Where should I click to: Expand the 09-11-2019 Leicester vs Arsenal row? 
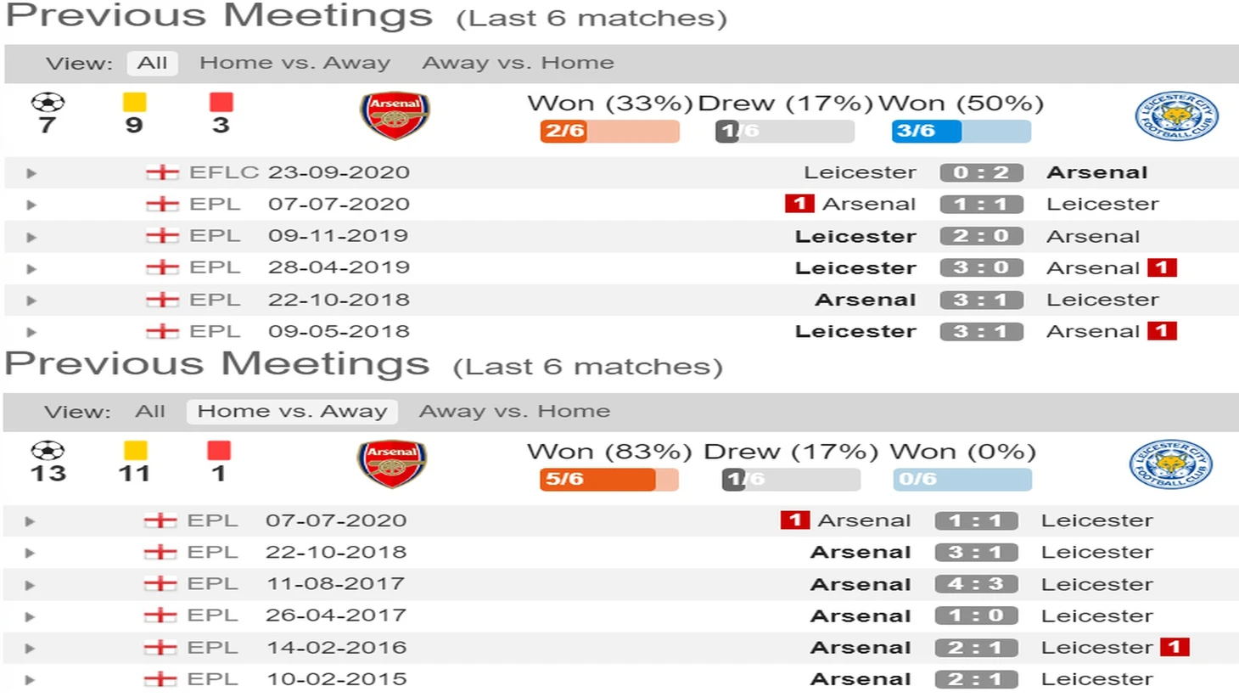(x=31, y=237)
